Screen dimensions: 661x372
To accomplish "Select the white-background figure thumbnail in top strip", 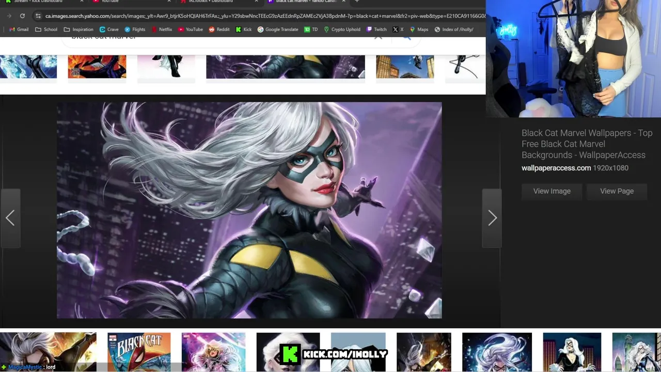I will (166, 67).
